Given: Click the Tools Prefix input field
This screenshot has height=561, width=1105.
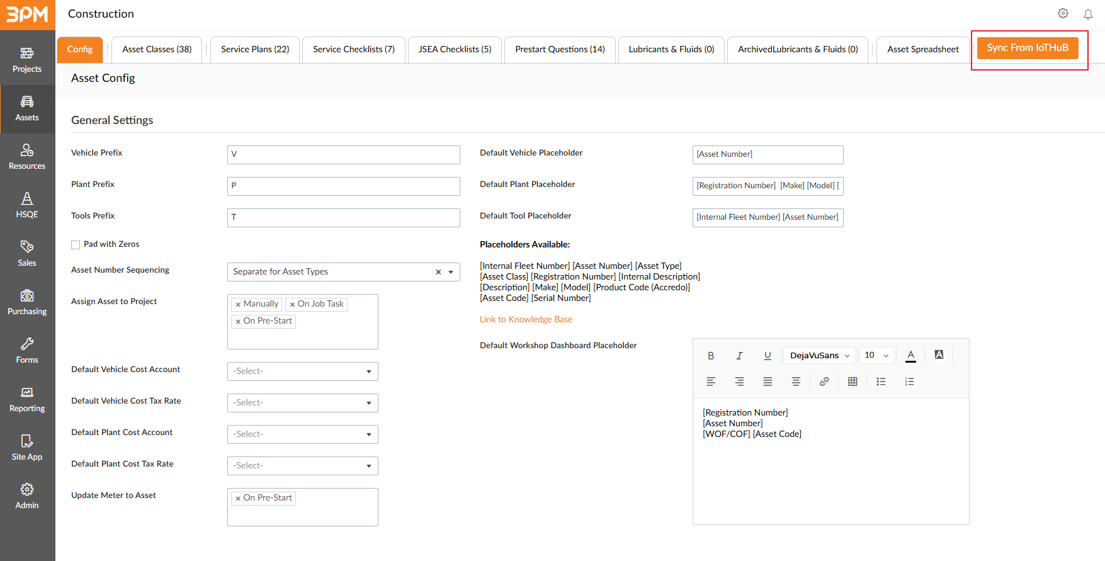Looking at the screenshot, I should coord(344,218).
